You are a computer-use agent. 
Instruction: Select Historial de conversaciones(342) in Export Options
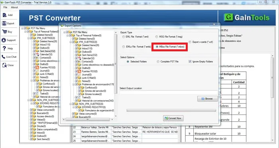pyautogui.click(x=98, y=101)
